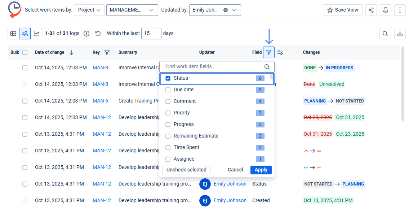Open the column settings sliders icon
The width and height of the screenshot is (409, 209).
280,52
